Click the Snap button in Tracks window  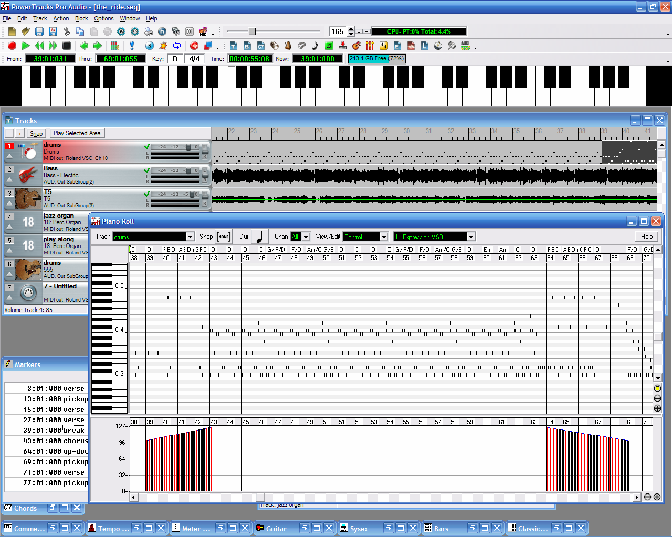pyautogui.click(x=36, y=133)
